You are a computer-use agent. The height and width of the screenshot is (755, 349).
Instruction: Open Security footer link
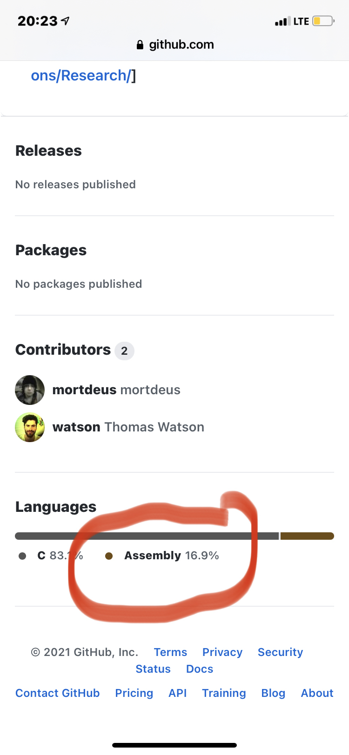click(280, 652)
